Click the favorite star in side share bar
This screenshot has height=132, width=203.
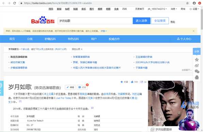coord(197,59)
